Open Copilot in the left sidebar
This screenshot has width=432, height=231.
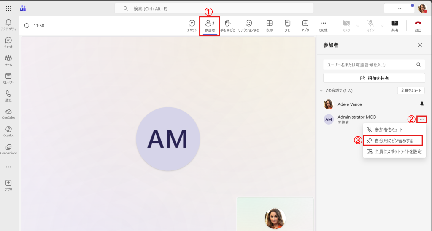(8, 131)
